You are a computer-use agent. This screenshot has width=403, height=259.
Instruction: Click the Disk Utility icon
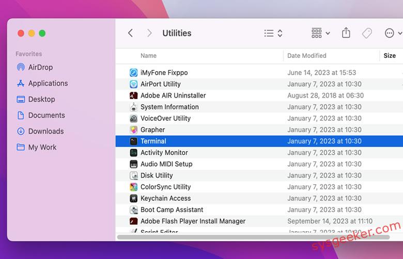134,176
